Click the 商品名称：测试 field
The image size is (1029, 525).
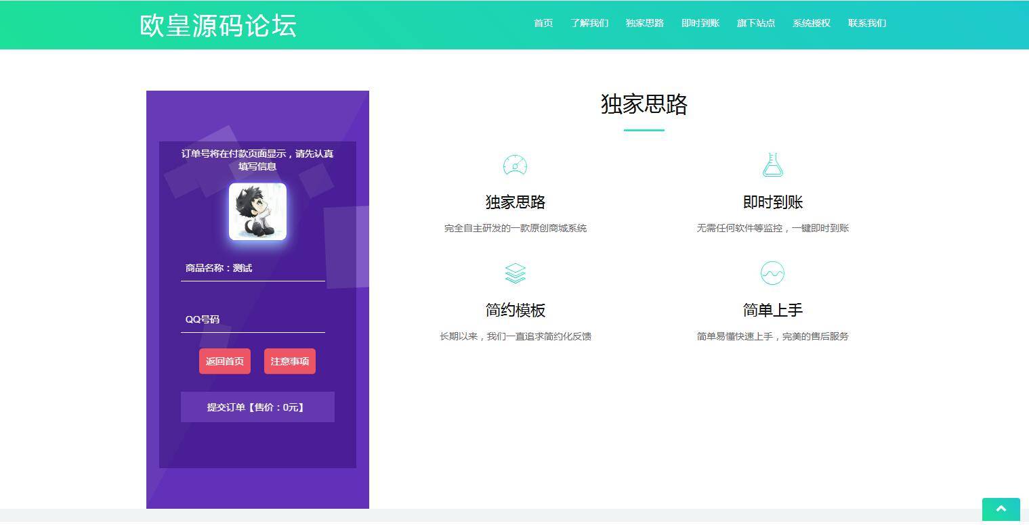253,268
